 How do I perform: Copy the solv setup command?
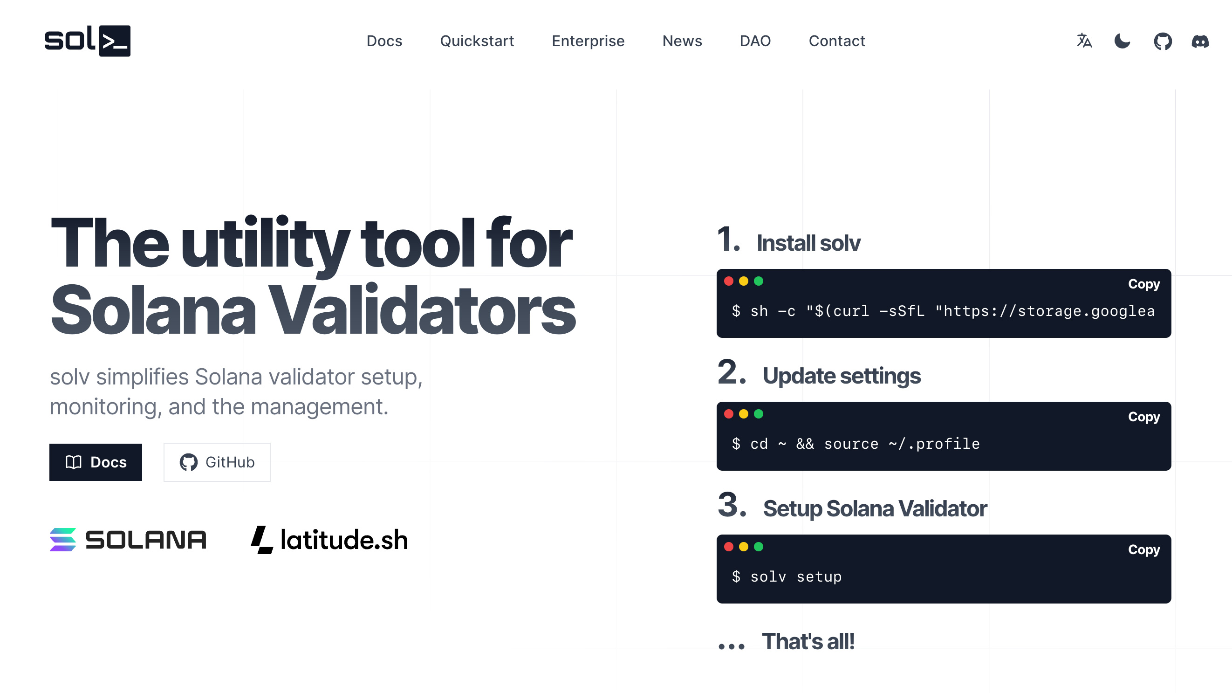pos(1143,550)
